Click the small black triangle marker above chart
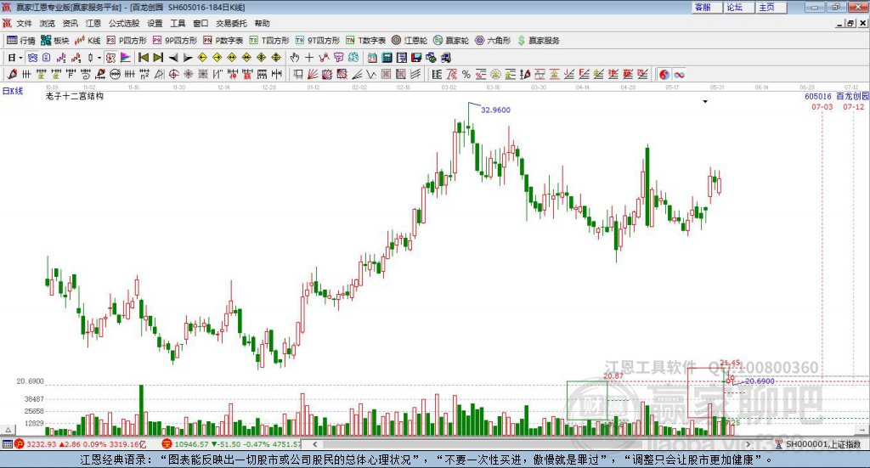The height and width of the screenshot is (468, 870). point(705,101)
